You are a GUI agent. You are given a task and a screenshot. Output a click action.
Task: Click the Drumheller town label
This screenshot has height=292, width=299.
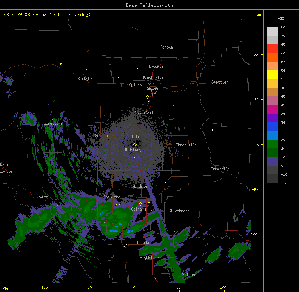point(221,169)
